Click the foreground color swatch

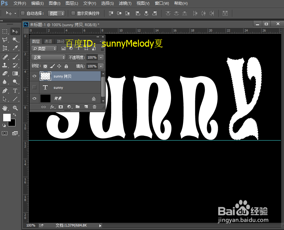pyautogui.click(x=7, y=117)
